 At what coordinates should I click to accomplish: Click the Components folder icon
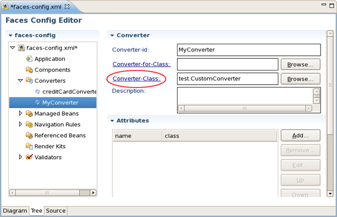pyautogui.click(x=29, y=69)
